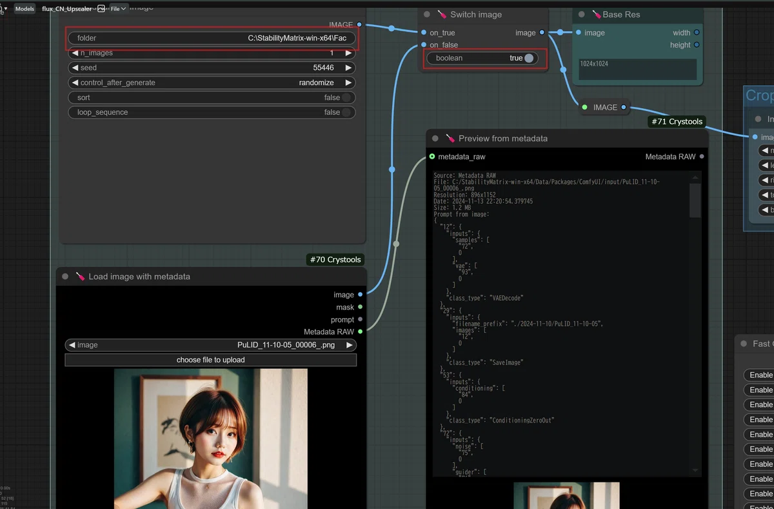Click Metadata RAW output socket on Load image node
The height and width of the screenshot is (509, 774).
tap(360, 332)
